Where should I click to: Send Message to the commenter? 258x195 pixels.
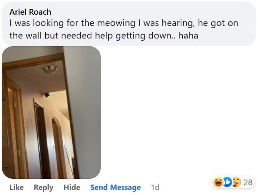click(x=115, y=187)
